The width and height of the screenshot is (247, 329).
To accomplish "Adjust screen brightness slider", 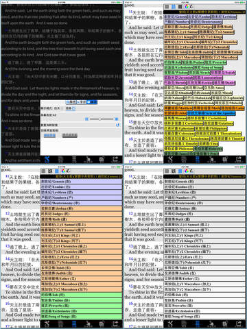I will coord(102,119).
